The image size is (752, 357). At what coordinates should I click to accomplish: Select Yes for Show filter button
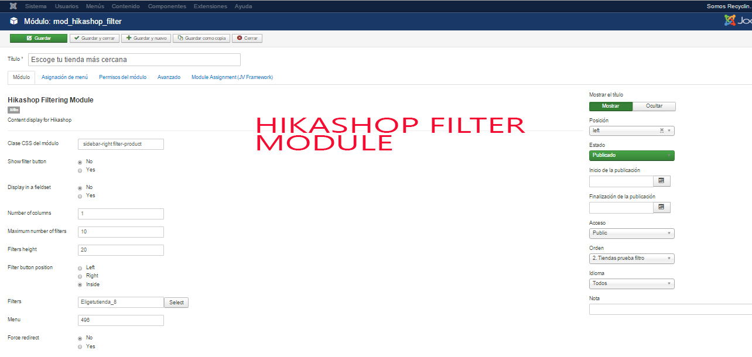(x=80, y=170)
